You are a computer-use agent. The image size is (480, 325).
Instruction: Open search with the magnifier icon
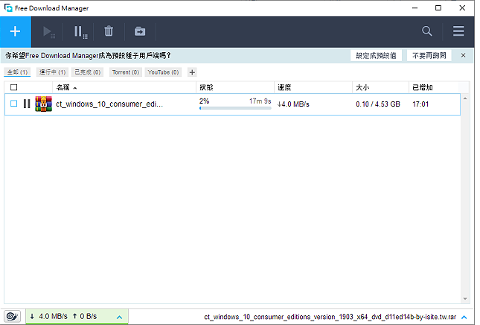point(427,31)
